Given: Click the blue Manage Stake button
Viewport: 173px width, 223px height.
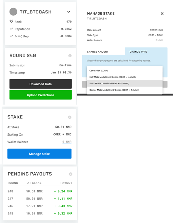Looking at the screenshot, I should coord(39,154).
